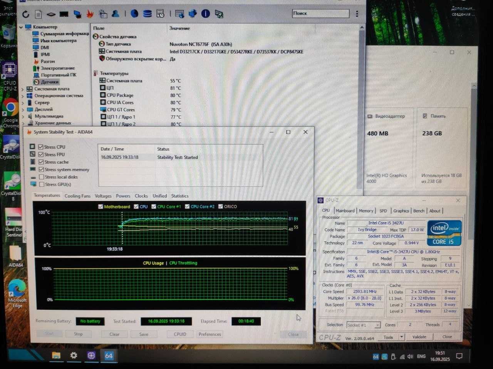The width and height of the screenshot is (493, 369).
Task: Expand Сервер tree node
Action: tap(23, 103)
